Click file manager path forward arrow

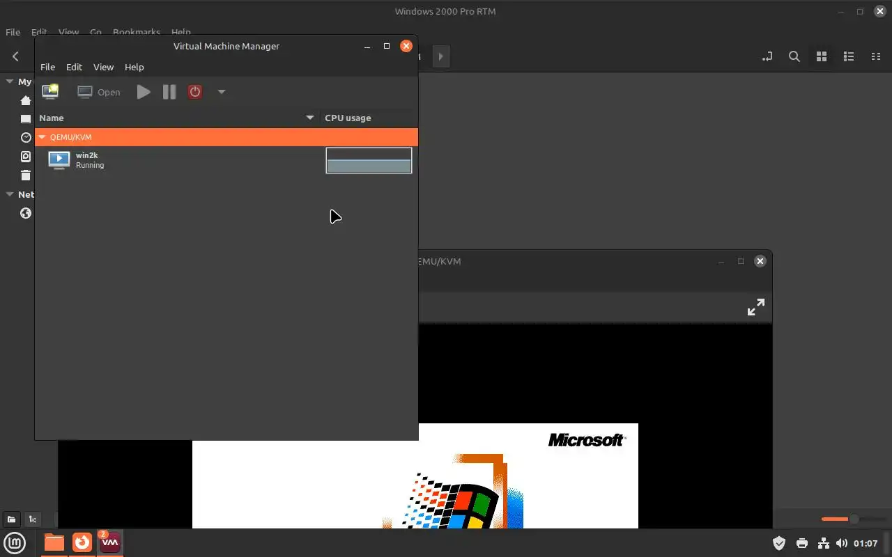tap(440, 56)
